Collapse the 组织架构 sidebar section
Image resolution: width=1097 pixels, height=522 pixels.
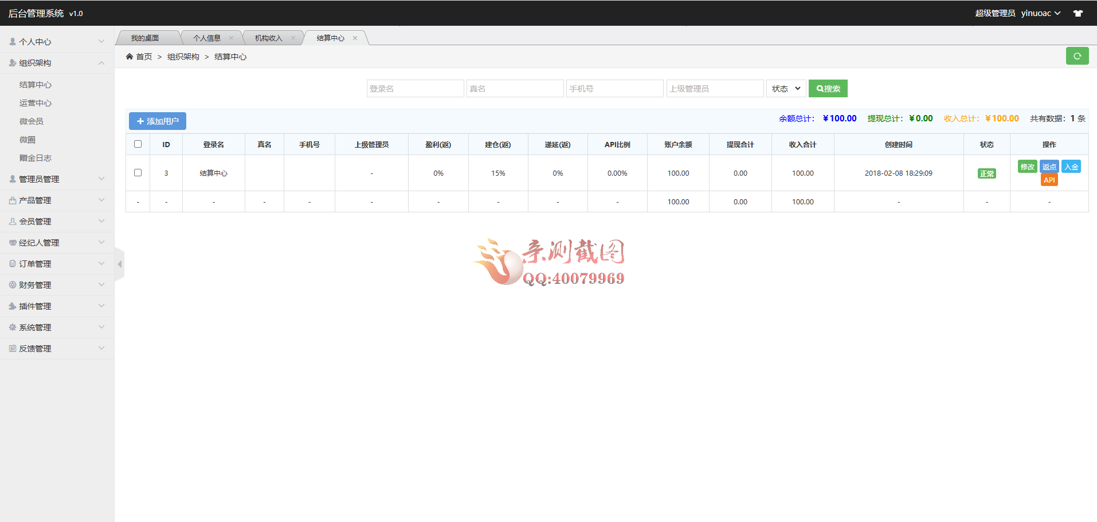tap(57, 63)
